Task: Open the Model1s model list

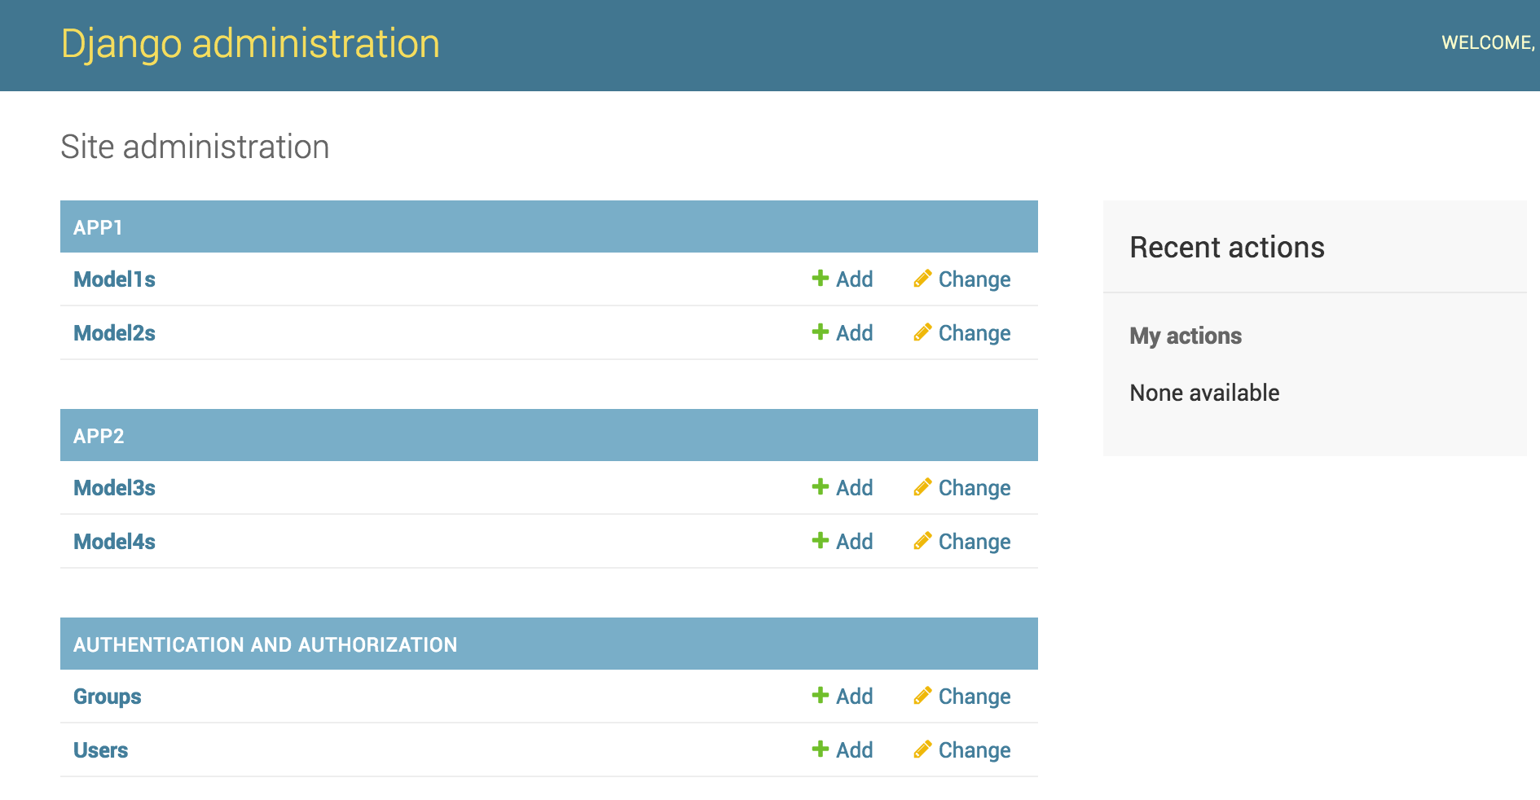Action: pos(114,279)
